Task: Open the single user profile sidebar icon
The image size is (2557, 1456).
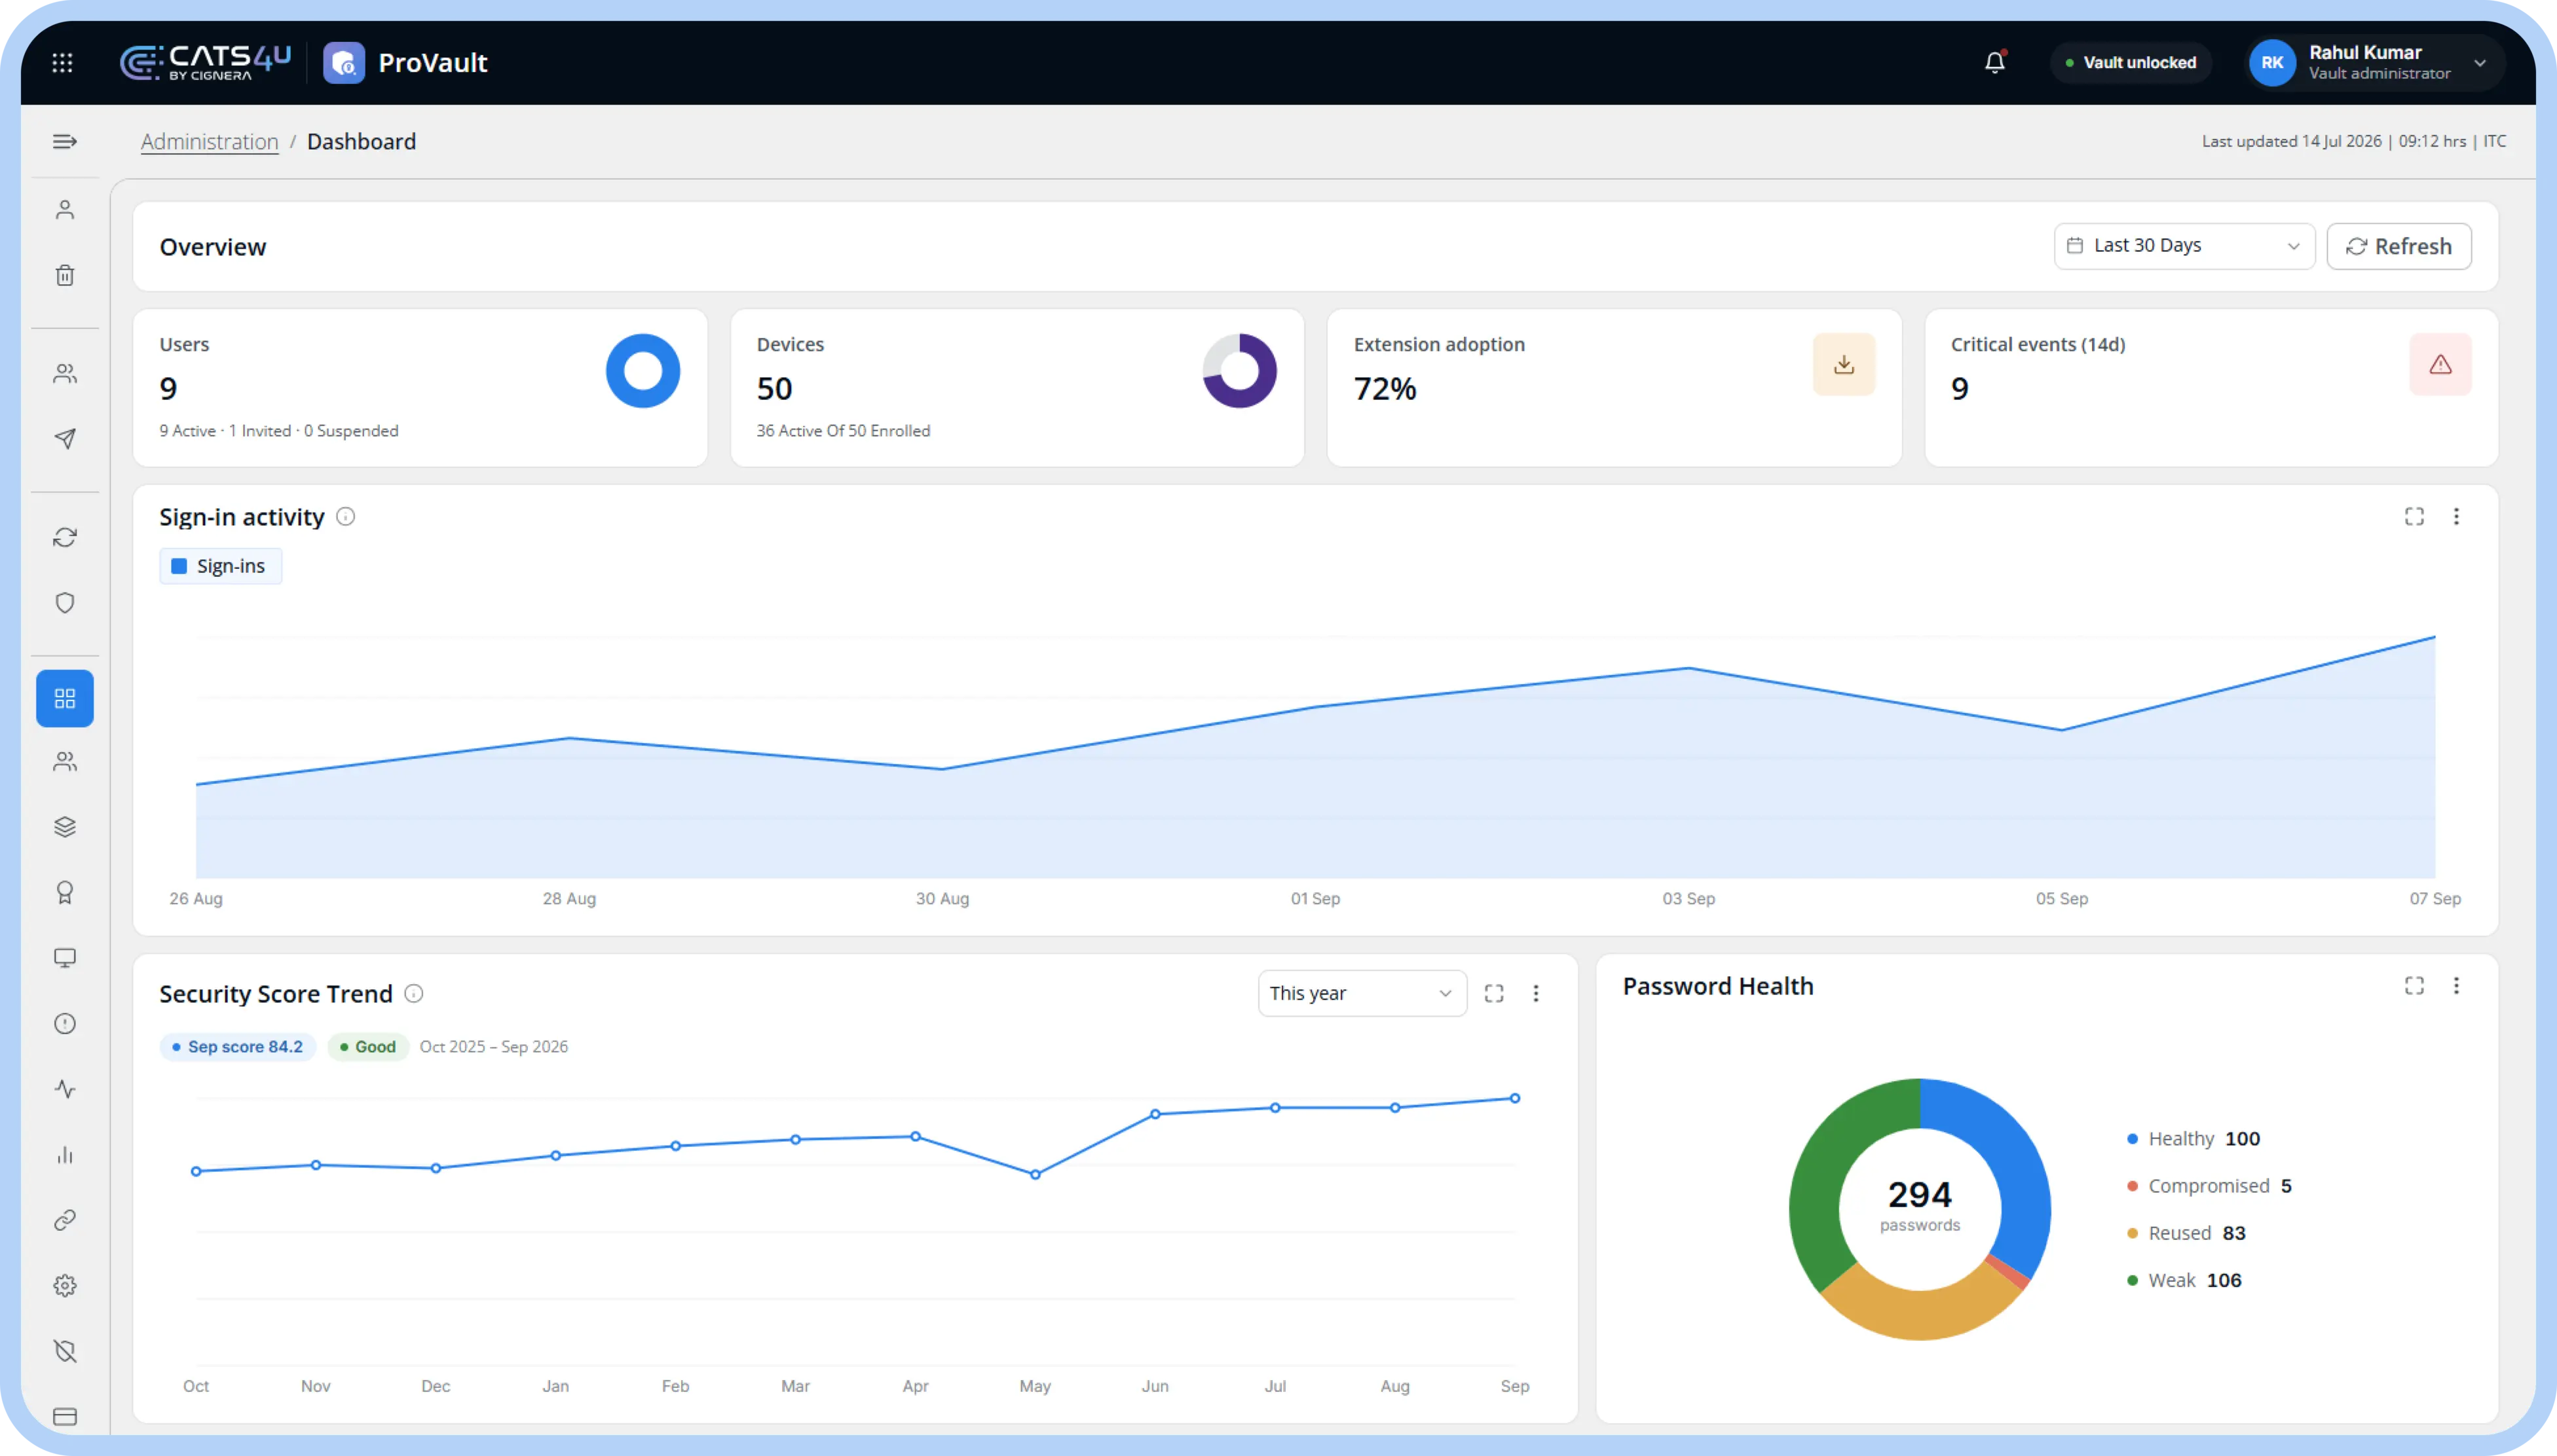Action: tap(65, 210)
